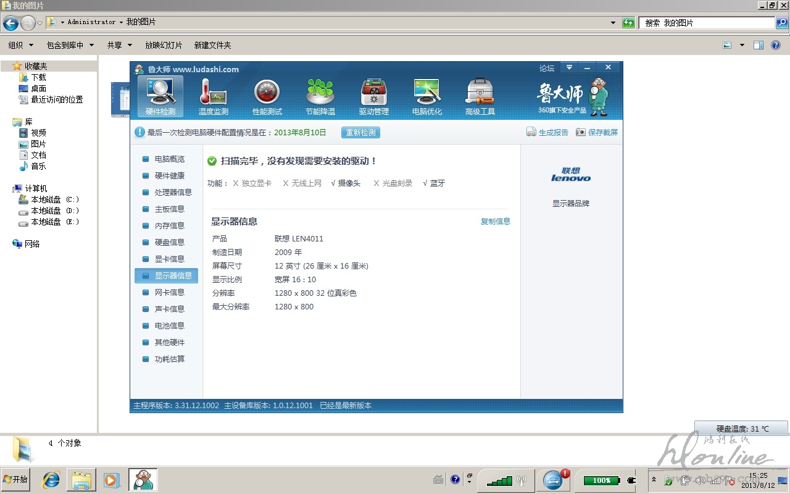Click the 重新检测 re-detect button
790x494 pixels.
(360, 133)
